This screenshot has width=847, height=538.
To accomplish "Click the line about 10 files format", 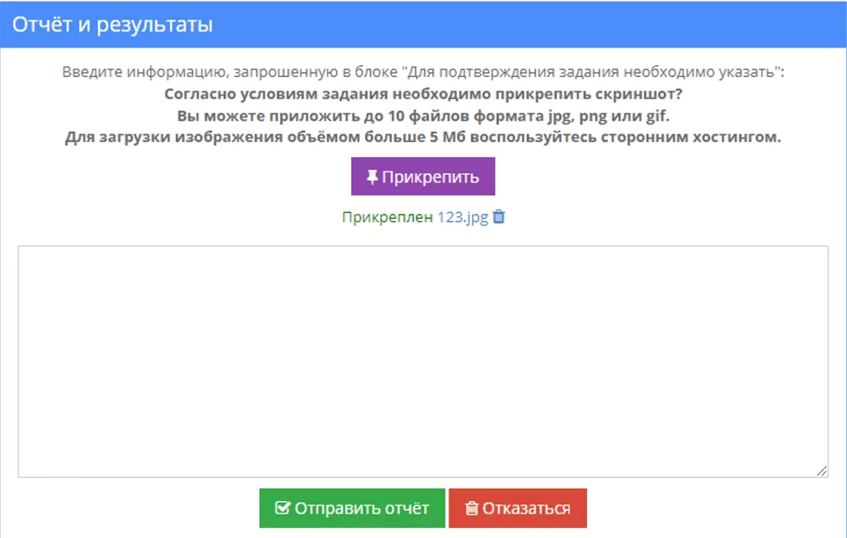I will coord(423,117).
